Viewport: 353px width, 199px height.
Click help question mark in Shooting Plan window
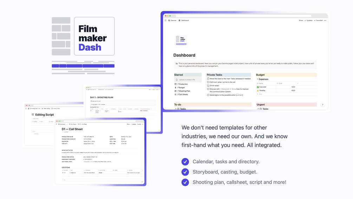pos(159,130)
